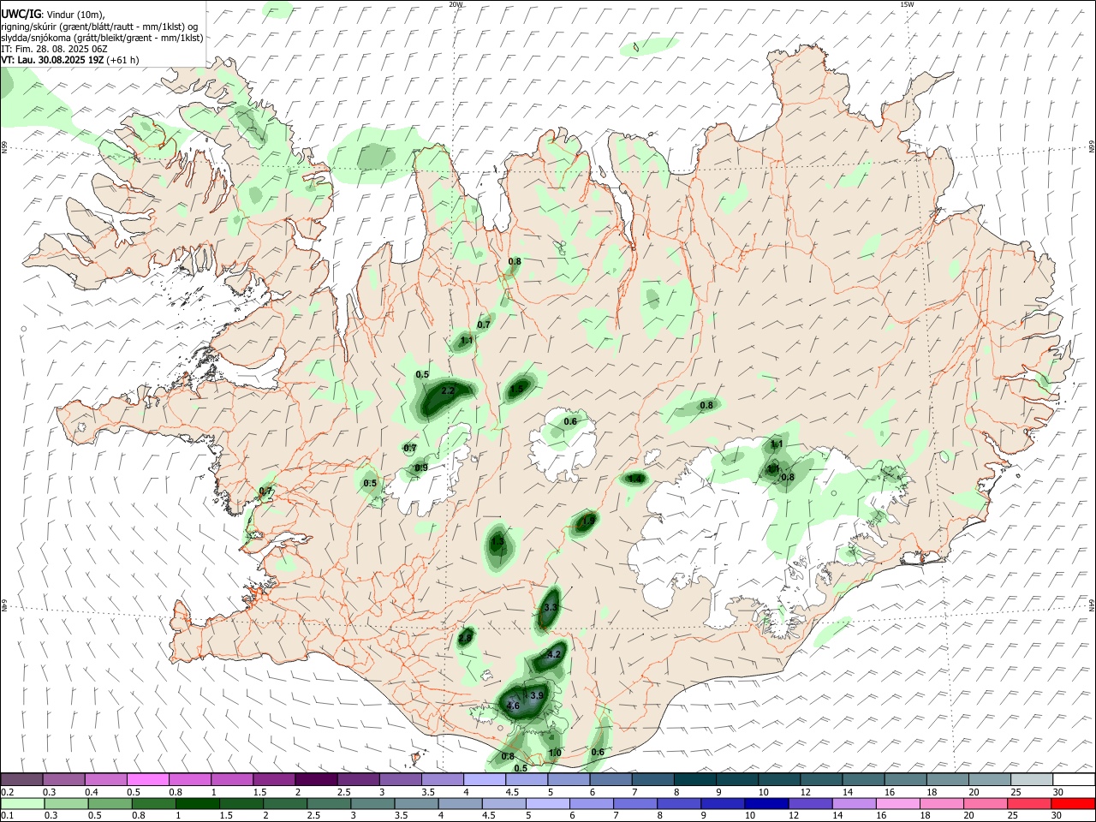
Task: Click the dark purple snow swatch labeled 0.2
Action: [21, 779]
